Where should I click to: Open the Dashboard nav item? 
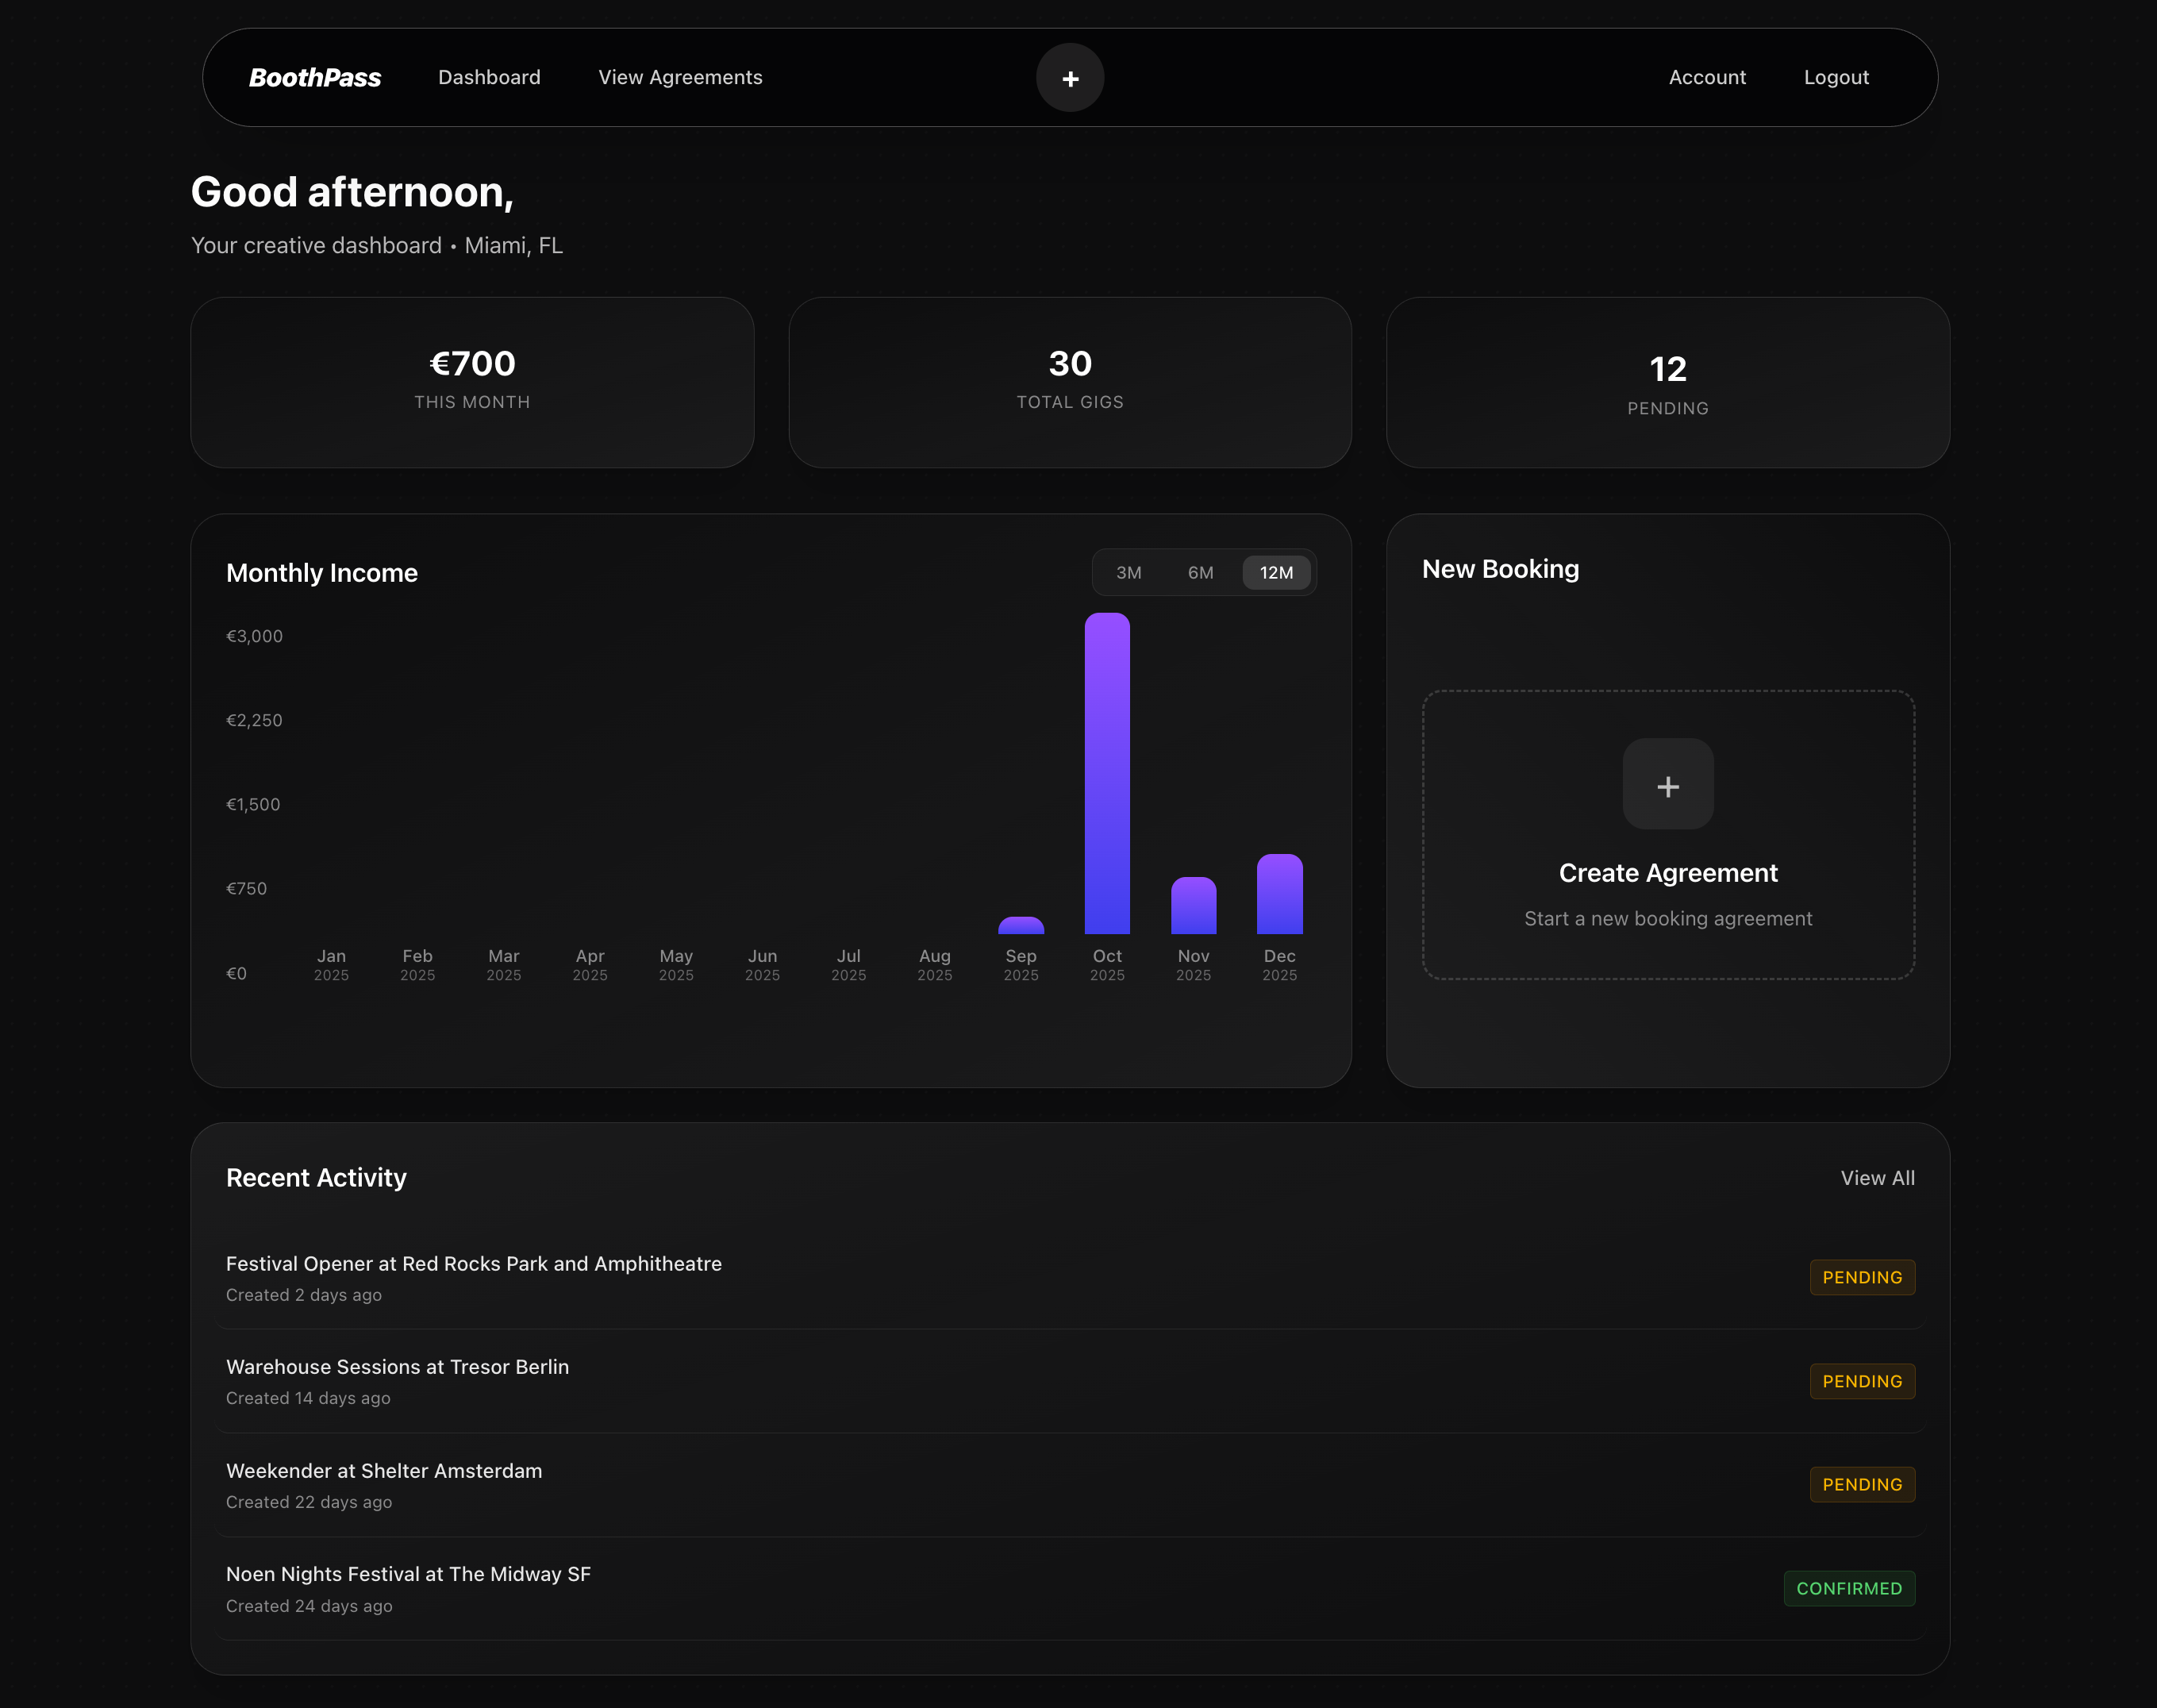coord(489,78)
